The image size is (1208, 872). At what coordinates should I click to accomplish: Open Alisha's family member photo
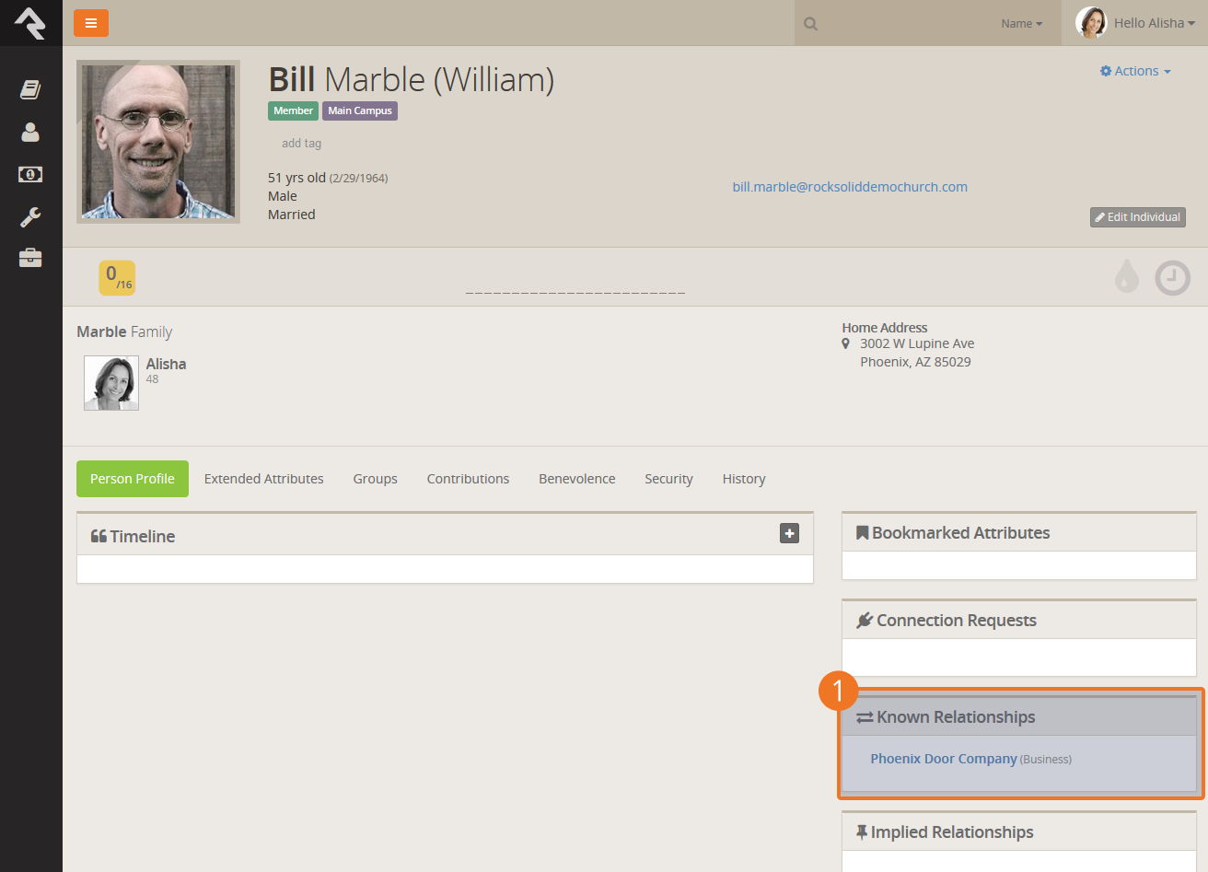[111, 383]
